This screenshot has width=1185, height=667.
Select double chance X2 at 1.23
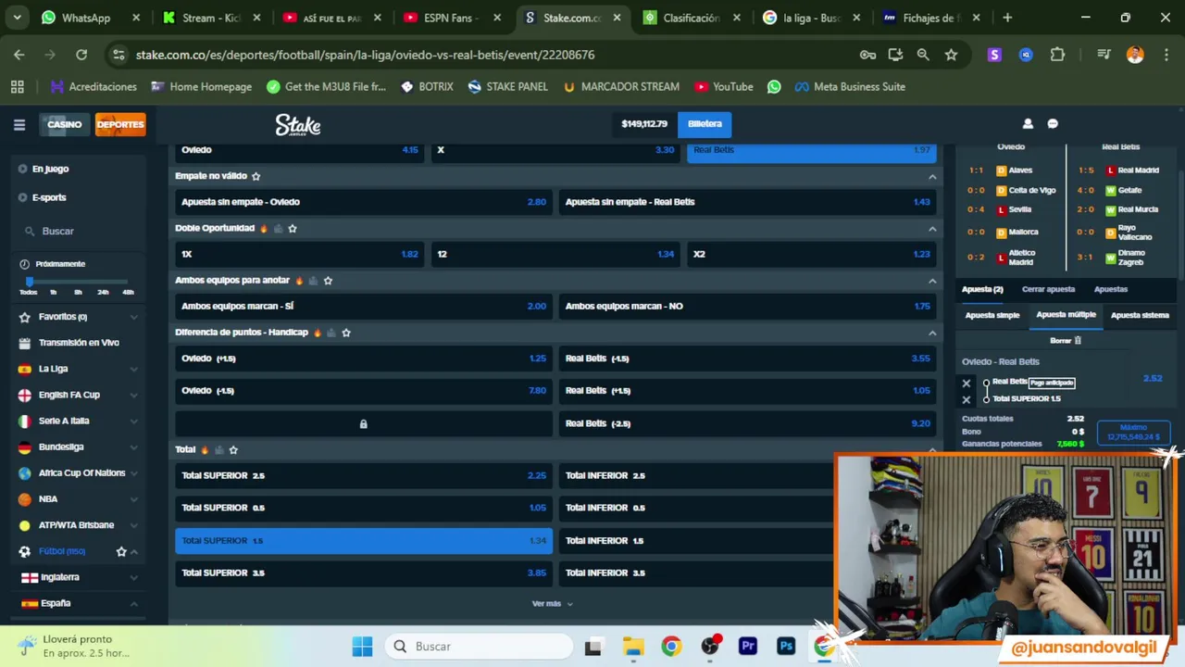(811, 254)
